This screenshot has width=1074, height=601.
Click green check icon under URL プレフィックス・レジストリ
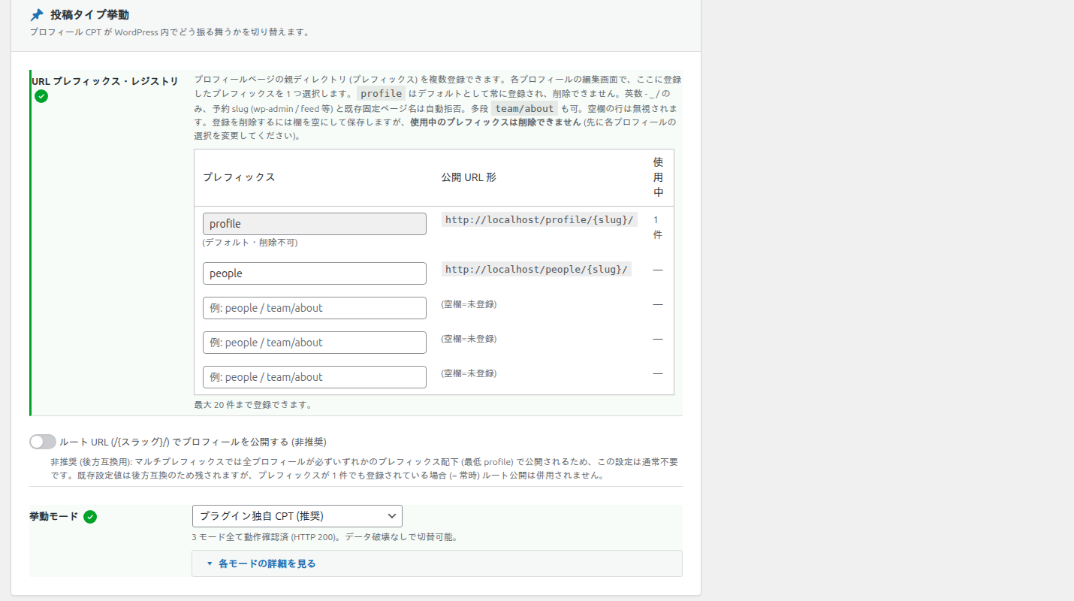[x=41, y=96]
